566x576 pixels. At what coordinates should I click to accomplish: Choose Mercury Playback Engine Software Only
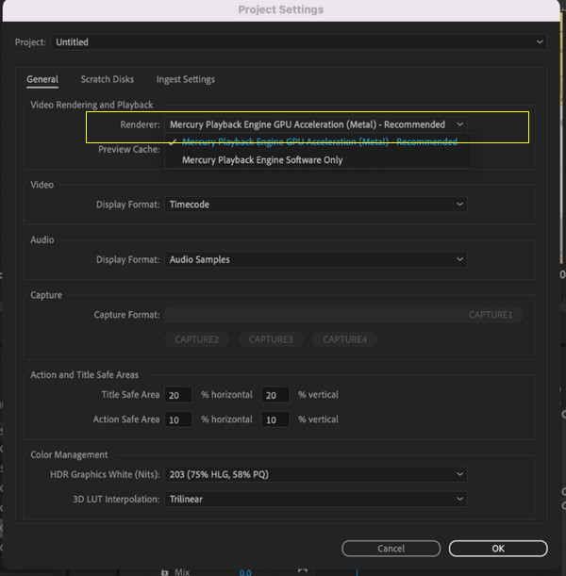tap(262, 160)
